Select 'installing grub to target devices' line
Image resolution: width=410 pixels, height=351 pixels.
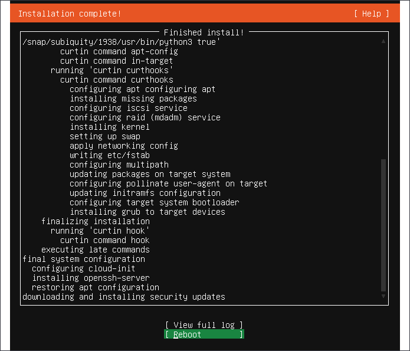[147, 212]
